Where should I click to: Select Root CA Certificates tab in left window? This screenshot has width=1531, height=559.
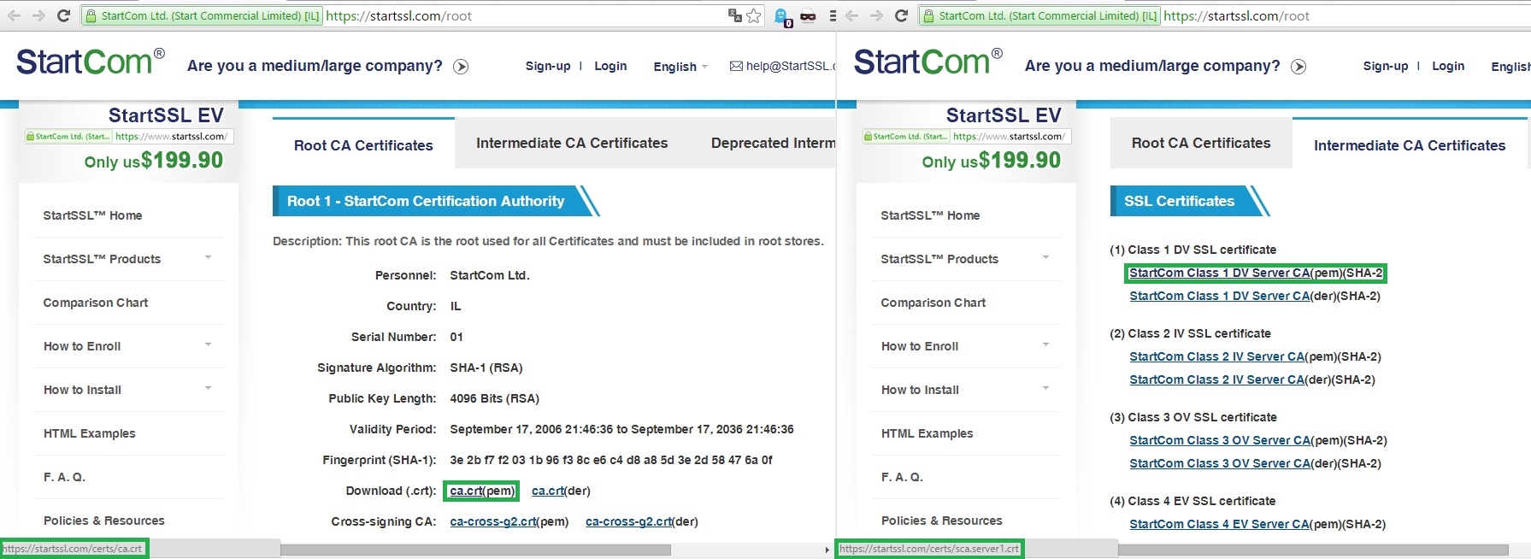363,145
